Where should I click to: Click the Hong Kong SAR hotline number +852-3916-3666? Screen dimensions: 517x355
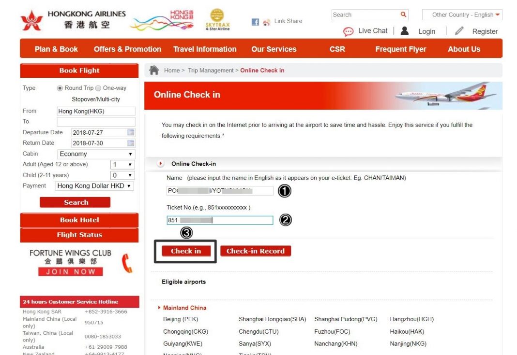pos(106,312)
